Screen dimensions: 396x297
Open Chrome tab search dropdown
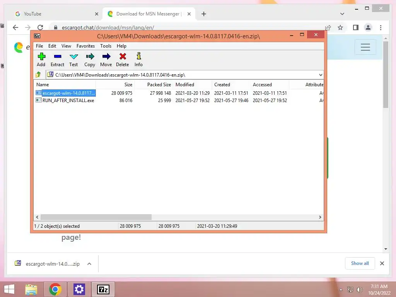click(342, 14)
